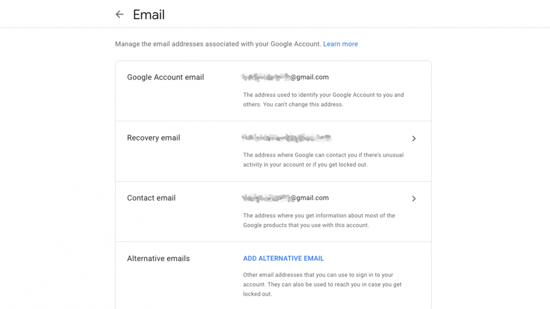This screenshot has width=550, height=309.
Task: Click the blurred recovery email address
Action: pyautogui.click(x=286, y=138)
